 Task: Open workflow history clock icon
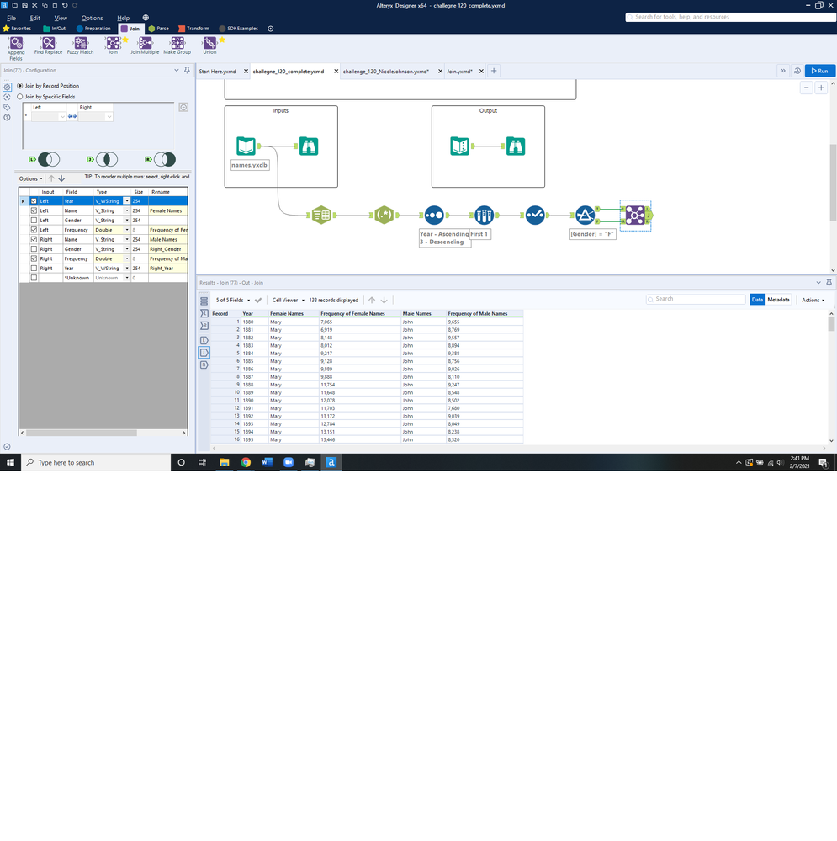(797, 71)
